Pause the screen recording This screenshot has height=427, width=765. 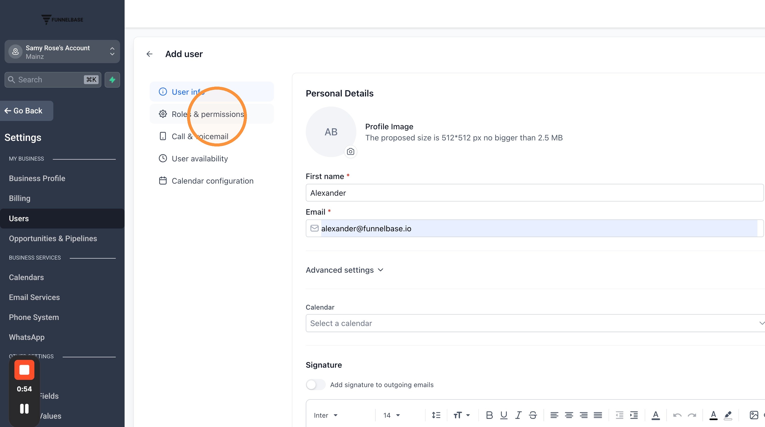[x=24, y=409]
